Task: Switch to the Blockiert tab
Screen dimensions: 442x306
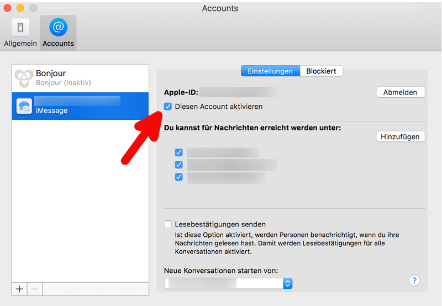Action: [x=322, y=71]
